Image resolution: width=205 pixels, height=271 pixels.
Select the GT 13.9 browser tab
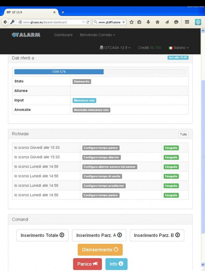point(31,12)
